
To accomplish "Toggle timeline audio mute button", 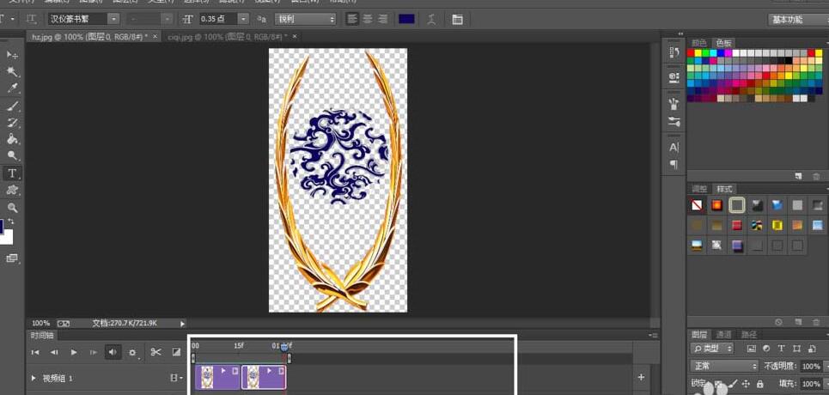I will pyautogui.click(x=113, y=352).
